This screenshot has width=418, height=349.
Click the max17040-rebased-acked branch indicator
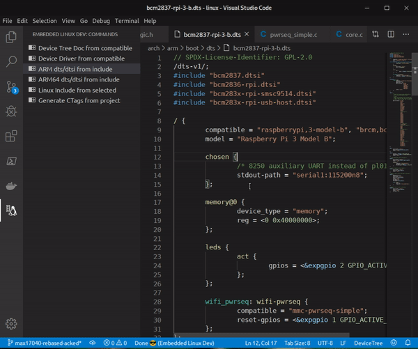[x=45, y=343]
